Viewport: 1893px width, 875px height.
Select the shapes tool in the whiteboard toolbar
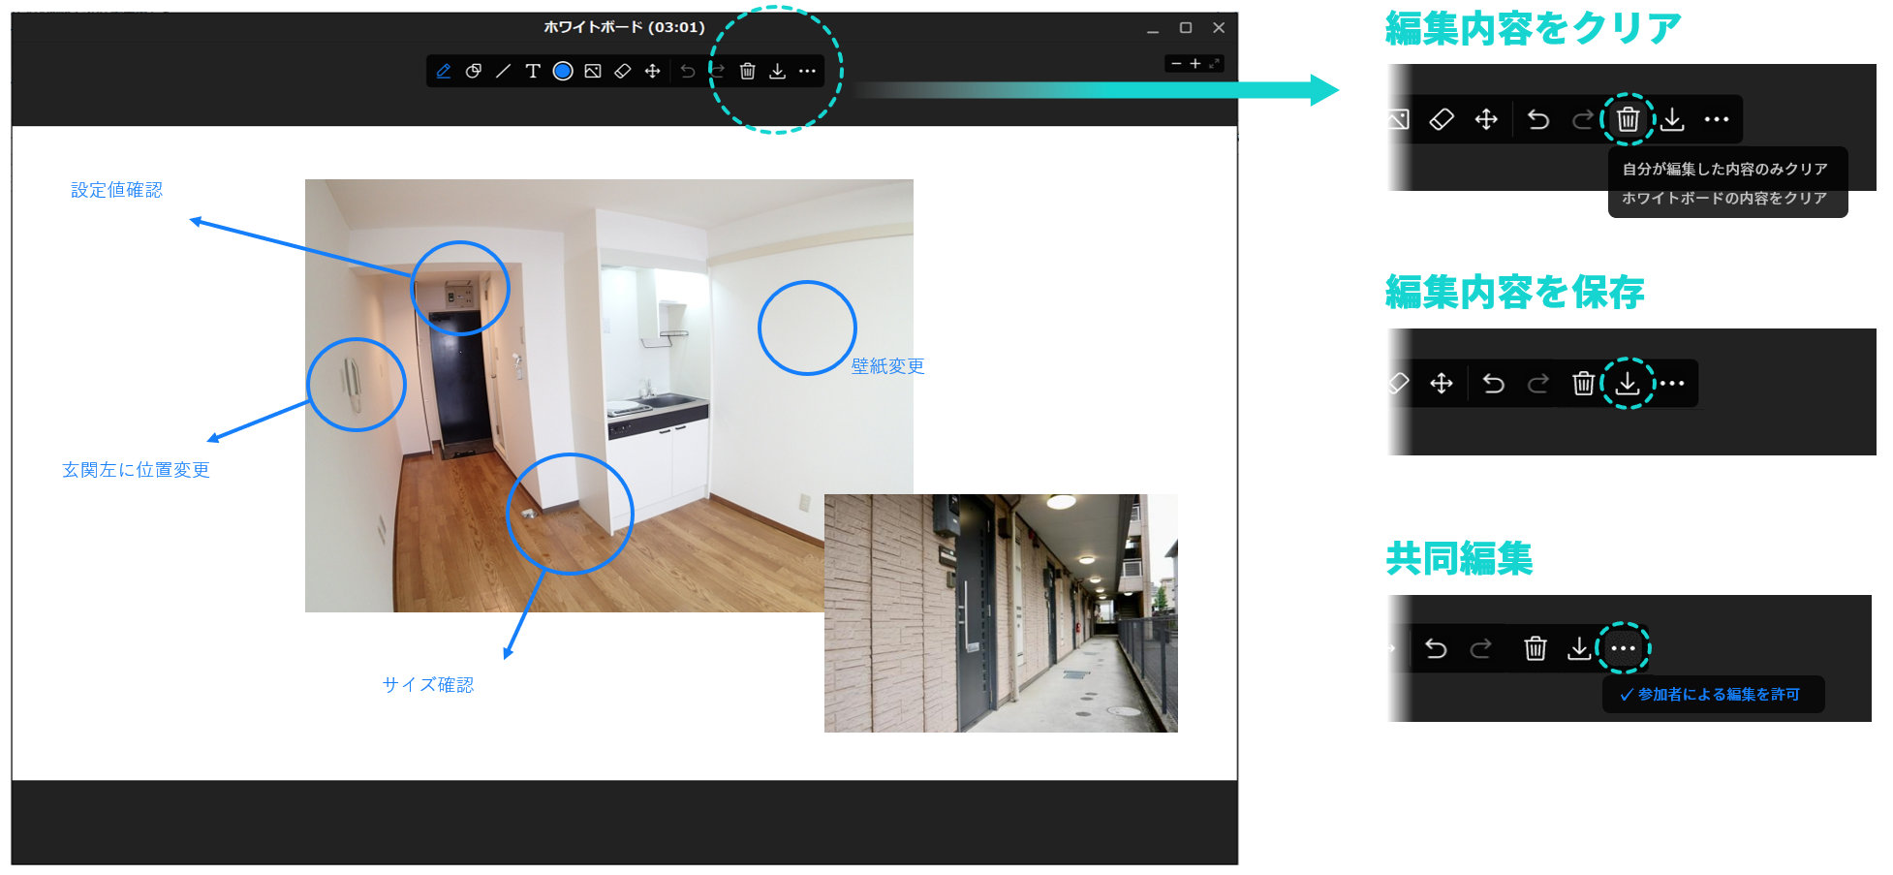474,72
